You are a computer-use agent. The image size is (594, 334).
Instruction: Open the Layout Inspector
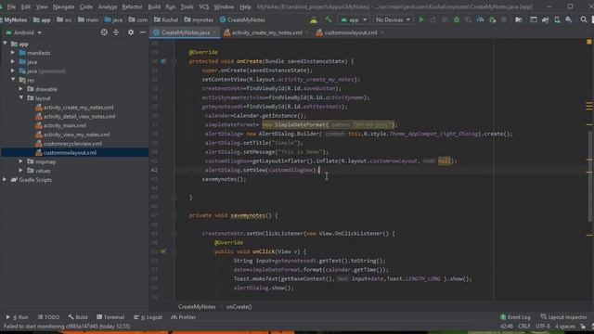coord(564,317)
